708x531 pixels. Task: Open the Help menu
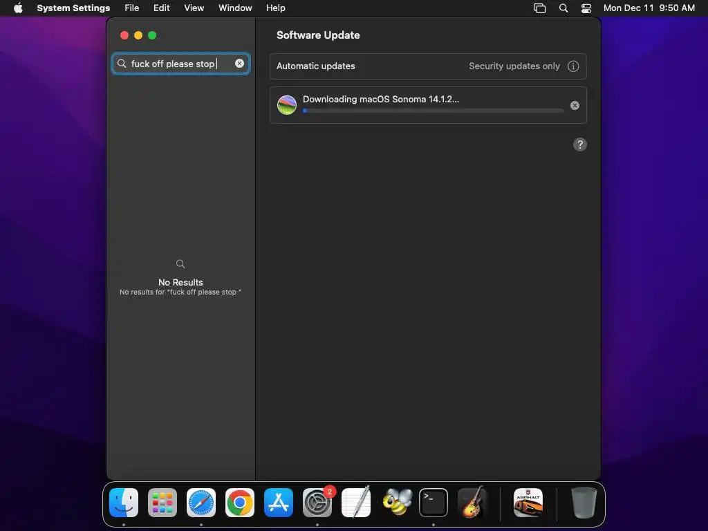click(x=275, y=8)
